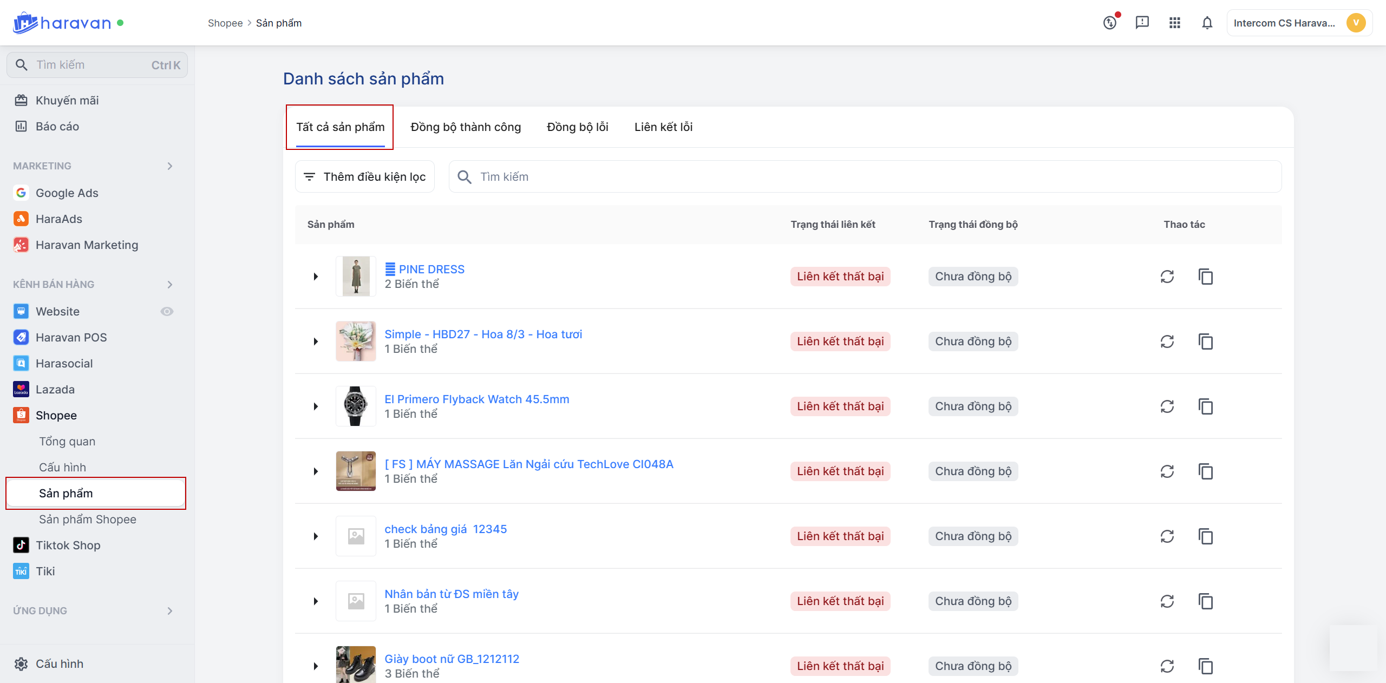Toggle the Website eye visibility icon

[167, 311]
